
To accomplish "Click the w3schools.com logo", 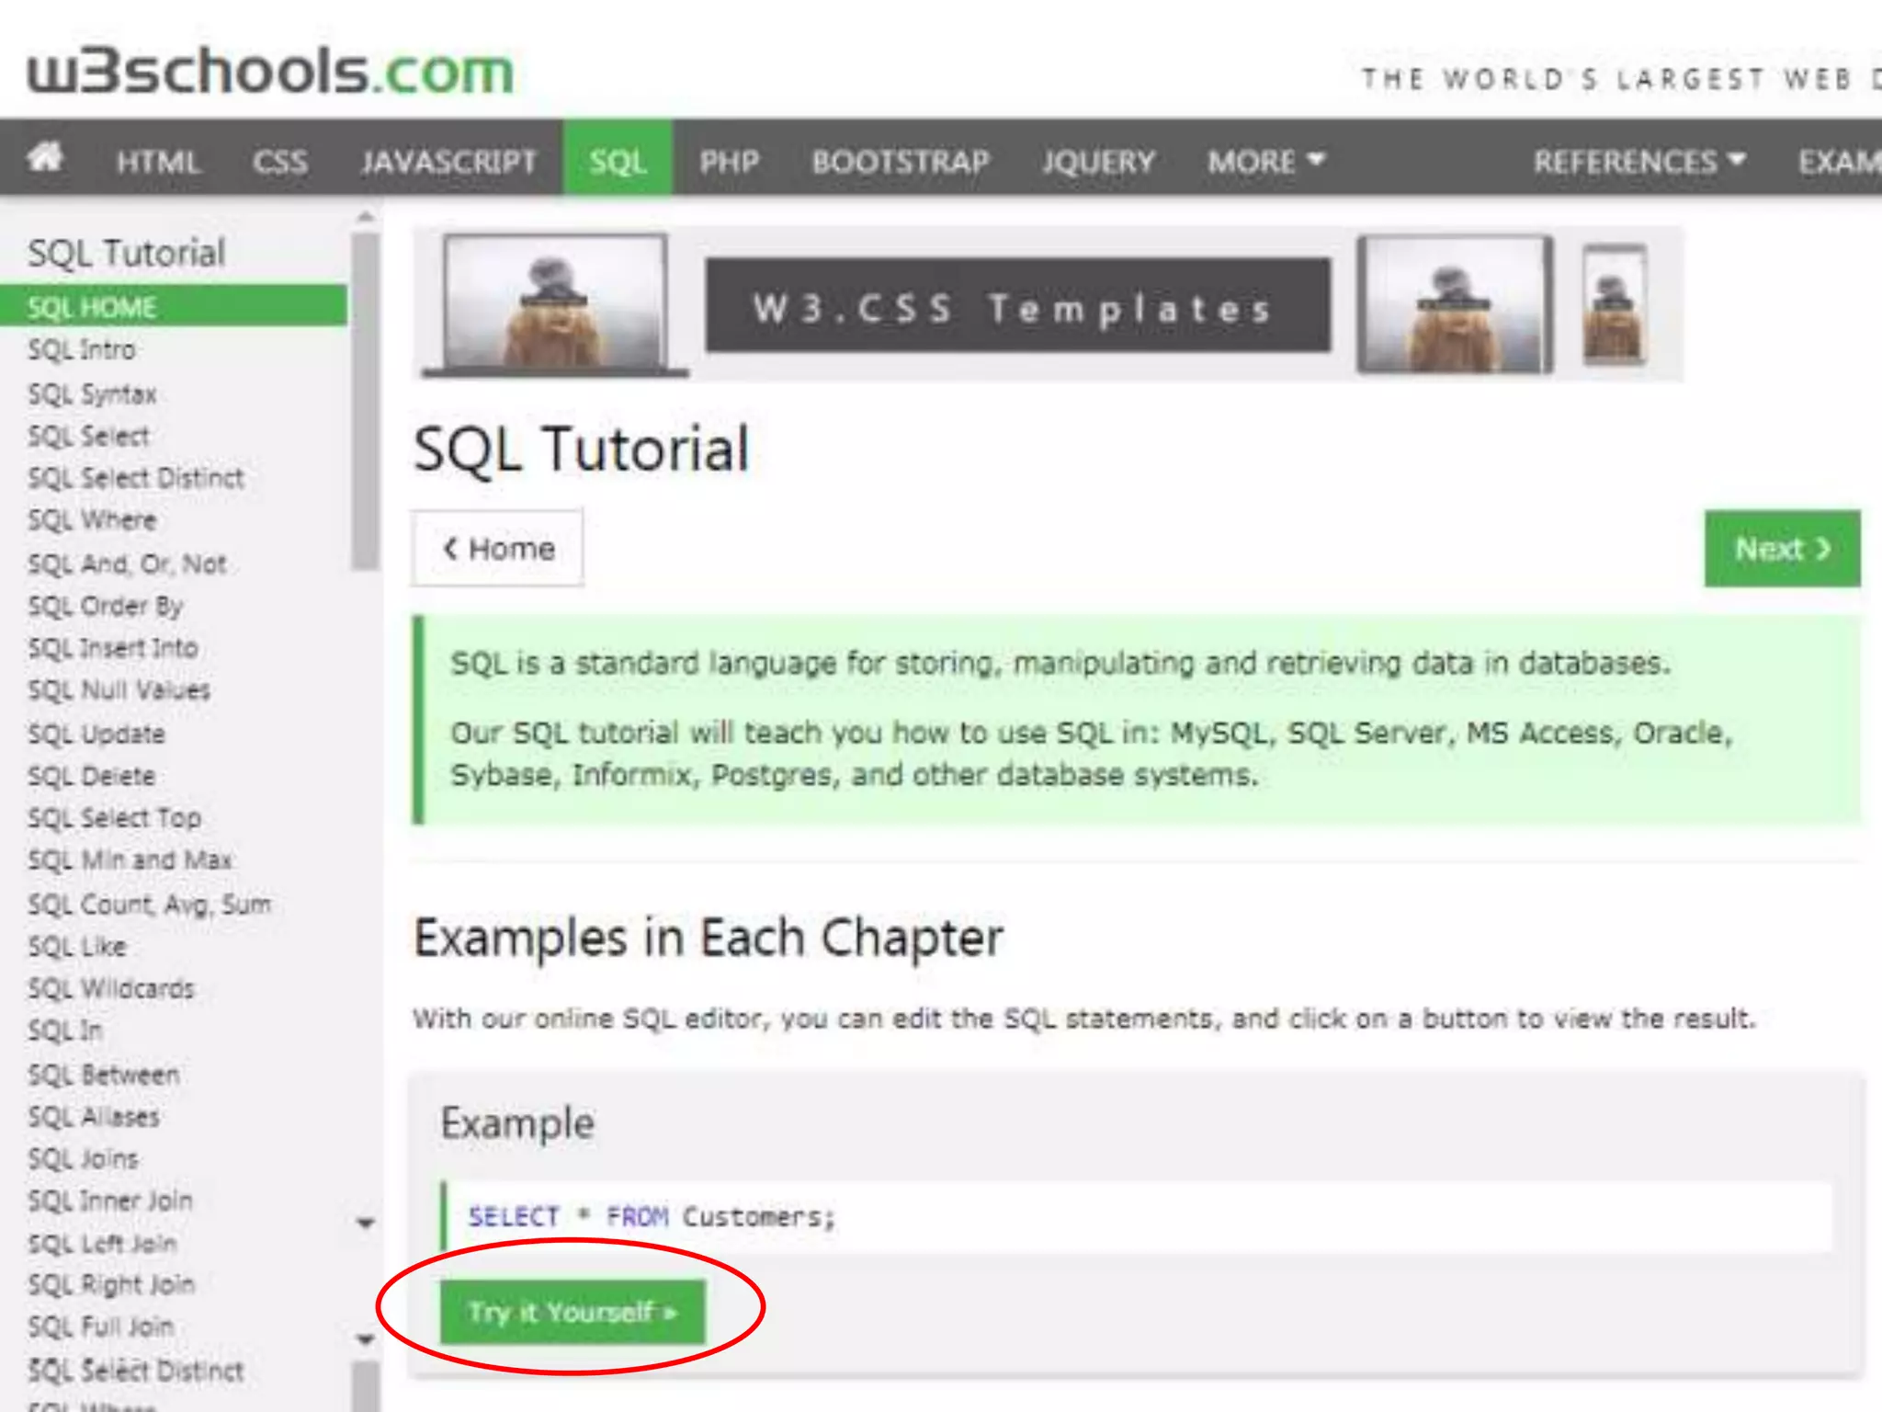I will point(270,72).
